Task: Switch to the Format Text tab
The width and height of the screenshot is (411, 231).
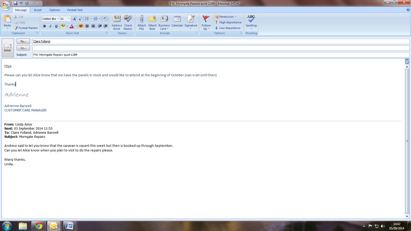Action: pos(75,10)
